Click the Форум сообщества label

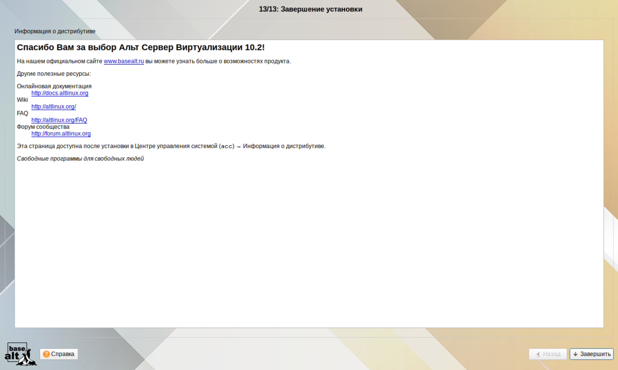[43, 127]
